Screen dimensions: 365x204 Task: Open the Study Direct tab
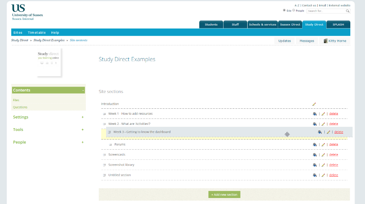coord(314,24)
